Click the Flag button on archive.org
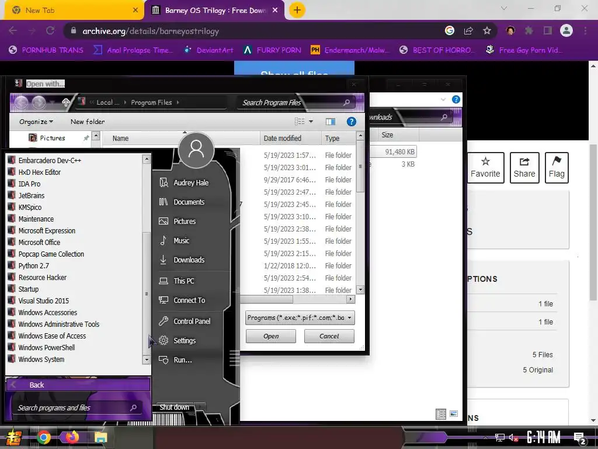This screenshot has width=598, height=449. [x=557, y=168]
